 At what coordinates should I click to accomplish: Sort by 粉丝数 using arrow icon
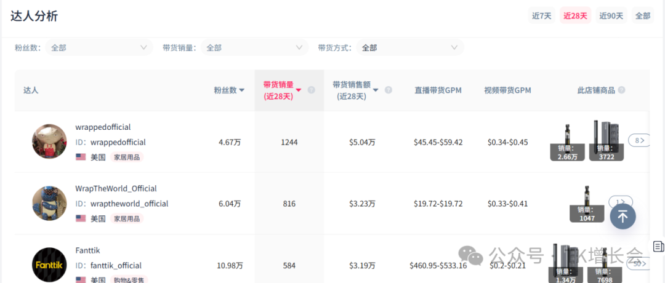pyautogui.click(x=242, y=90)
